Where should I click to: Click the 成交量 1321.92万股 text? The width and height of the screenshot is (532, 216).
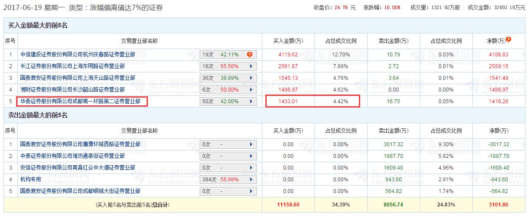436,8
